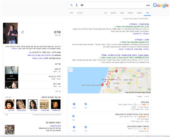Select listing title אדם-מילא
The width and height of the screenshot is (170, 137).
(x=145, y=102)
